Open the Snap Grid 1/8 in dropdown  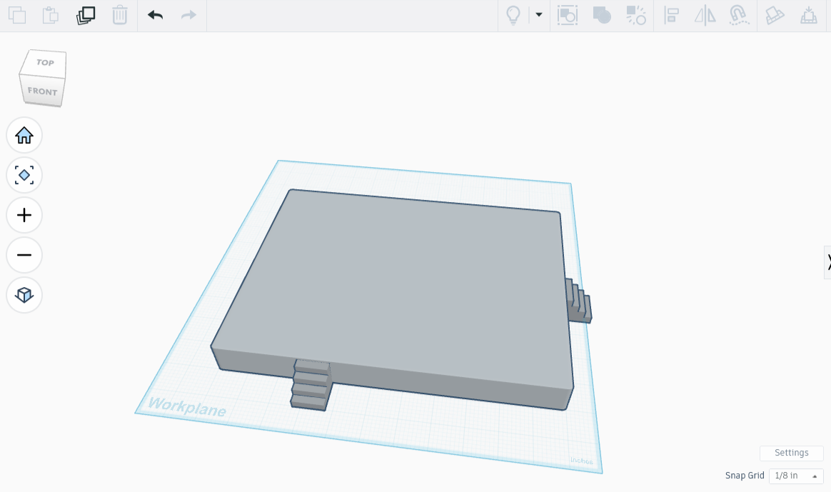click(x=796, y=476)
